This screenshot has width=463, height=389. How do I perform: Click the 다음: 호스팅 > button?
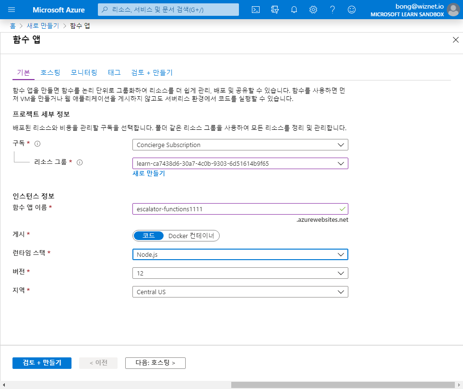pyautogui.click(x=155, y=363)
